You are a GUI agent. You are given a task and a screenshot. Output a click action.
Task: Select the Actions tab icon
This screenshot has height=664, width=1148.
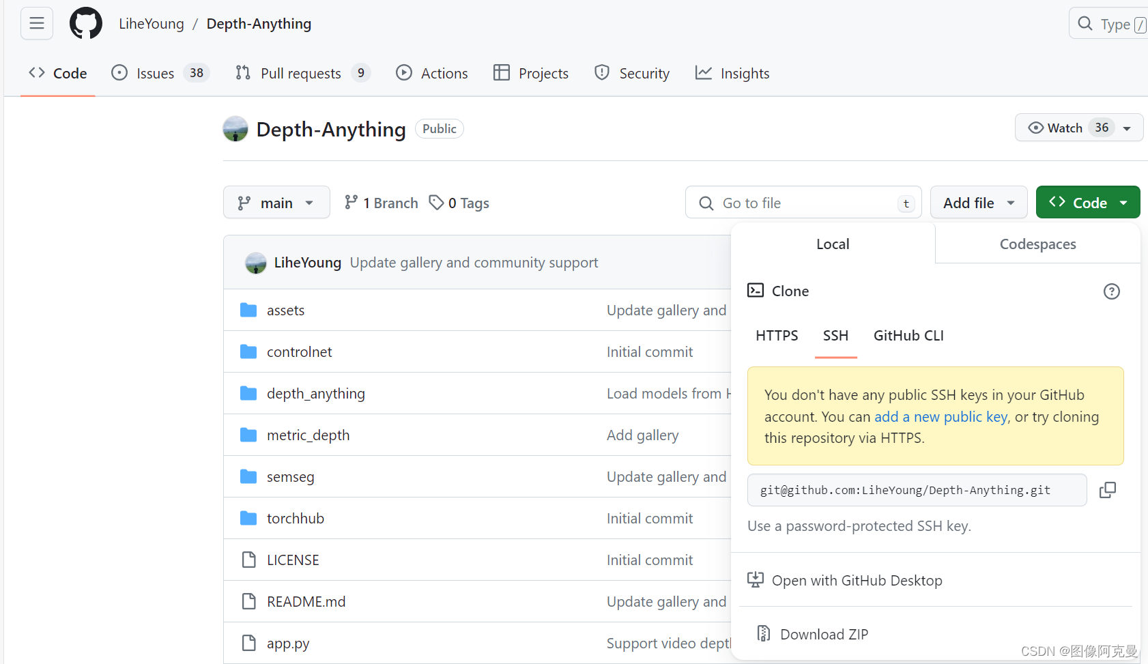[404, 73]
